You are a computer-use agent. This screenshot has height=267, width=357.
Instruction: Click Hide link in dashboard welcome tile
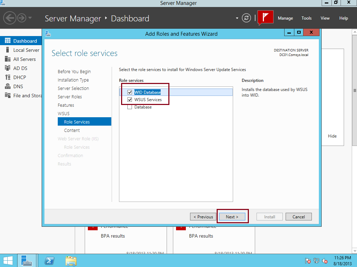click(332, 136)
